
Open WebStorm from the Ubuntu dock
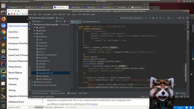click(x=3, y=77)
